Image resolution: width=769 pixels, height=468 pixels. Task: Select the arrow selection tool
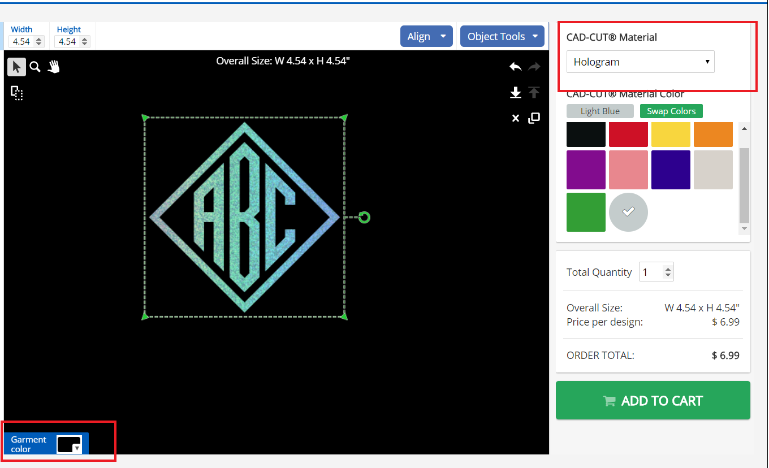[16, 66]
